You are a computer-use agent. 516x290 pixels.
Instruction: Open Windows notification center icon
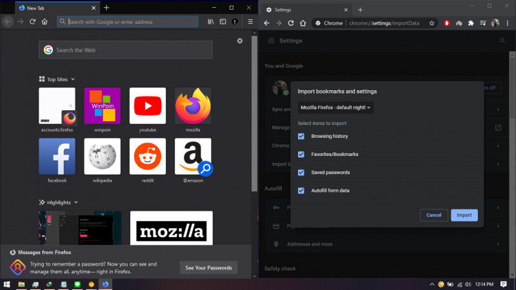[x=504, y=284]
